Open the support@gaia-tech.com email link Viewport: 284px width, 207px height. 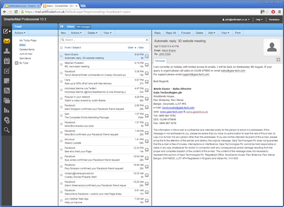click(x=196, y=74)
